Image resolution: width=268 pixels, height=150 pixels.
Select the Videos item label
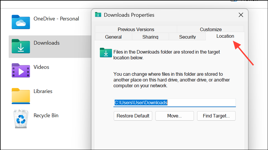41,67
